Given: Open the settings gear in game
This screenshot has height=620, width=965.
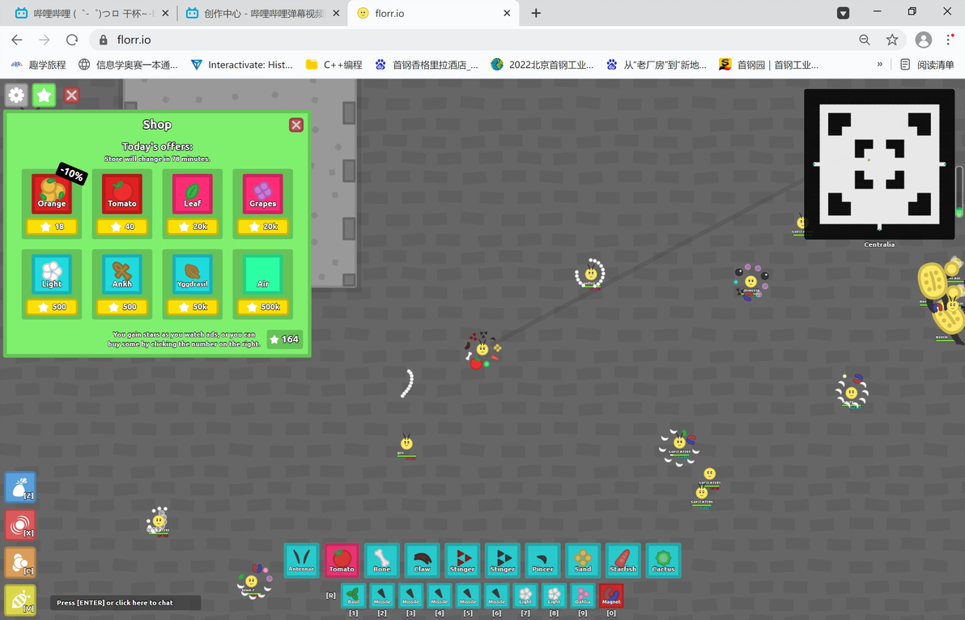Looking at the screenshot, I should point(17,95).
